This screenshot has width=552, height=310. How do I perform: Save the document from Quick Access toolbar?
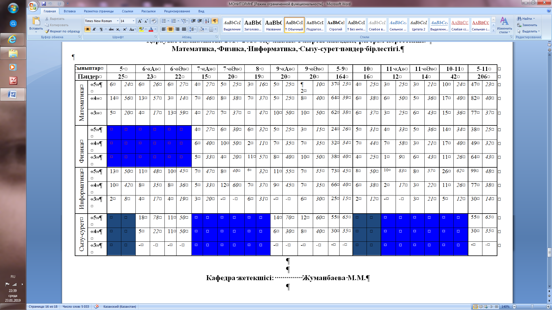[44, 4]
